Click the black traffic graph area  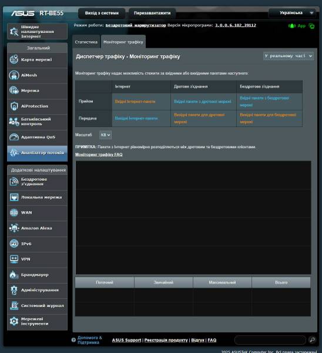[193, 218]
